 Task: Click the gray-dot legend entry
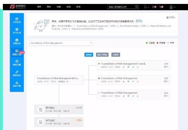coord(170,43)
